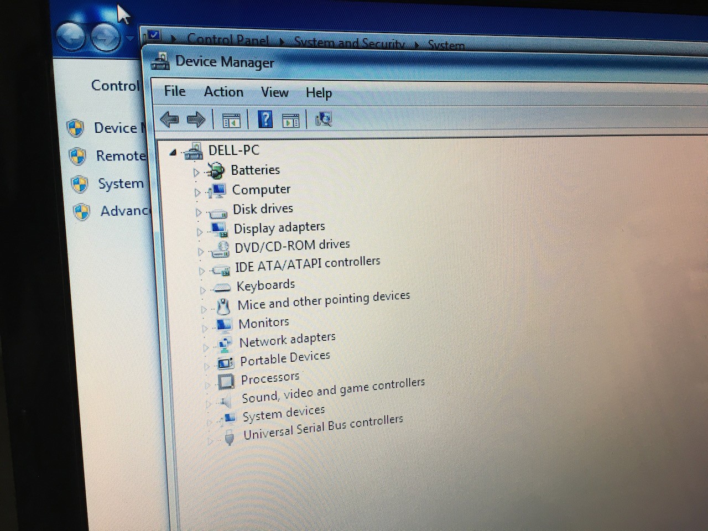Select Universal Serial Bus controllers label
Image resolution: width=708 pixels, height=531 pixels.
point(323,427)
